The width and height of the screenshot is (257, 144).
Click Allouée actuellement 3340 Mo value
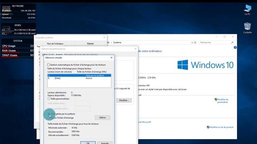(x=75, y=135)
